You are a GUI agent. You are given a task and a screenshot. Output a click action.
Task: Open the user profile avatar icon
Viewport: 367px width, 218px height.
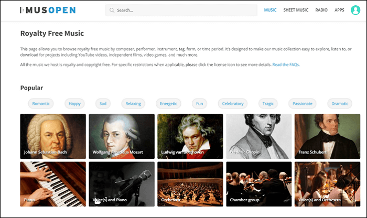(x=355, y=10)
